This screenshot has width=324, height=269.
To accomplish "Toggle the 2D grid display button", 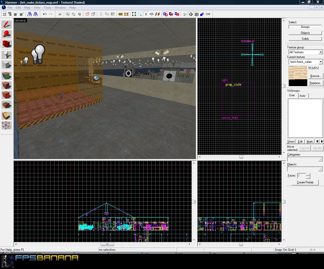I will click(x=4, y=14).
